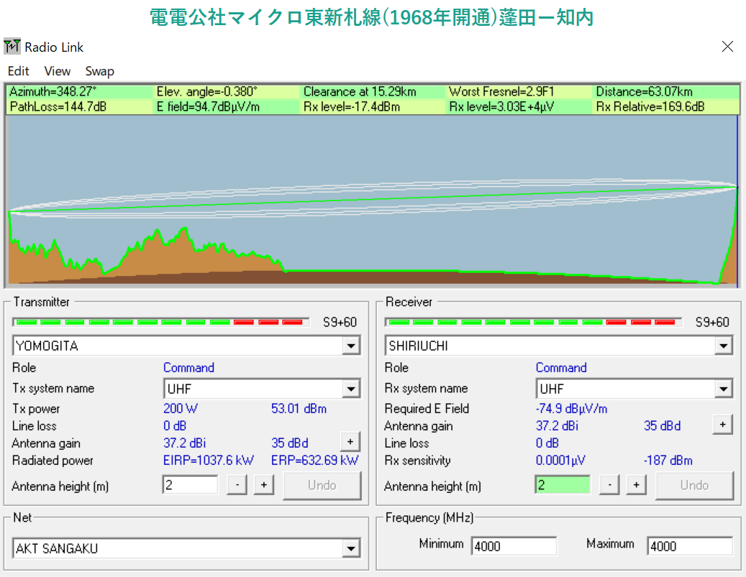Click the transmitter S9+60 label
This screenshot has width=746, height=577.
pos(340,322)
